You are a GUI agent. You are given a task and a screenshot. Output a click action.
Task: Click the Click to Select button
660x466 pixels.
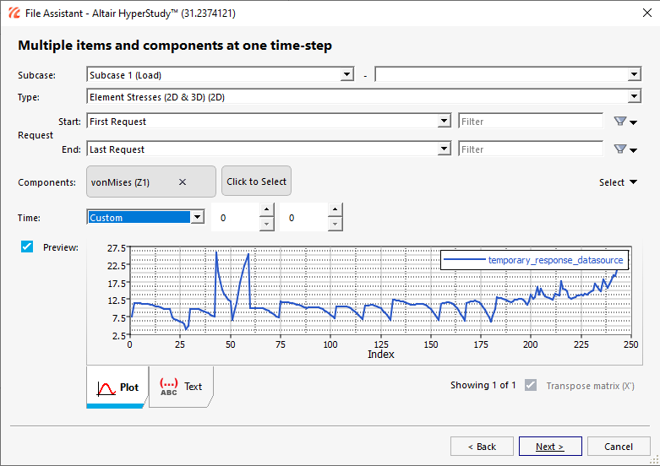[x=256, y=182]
